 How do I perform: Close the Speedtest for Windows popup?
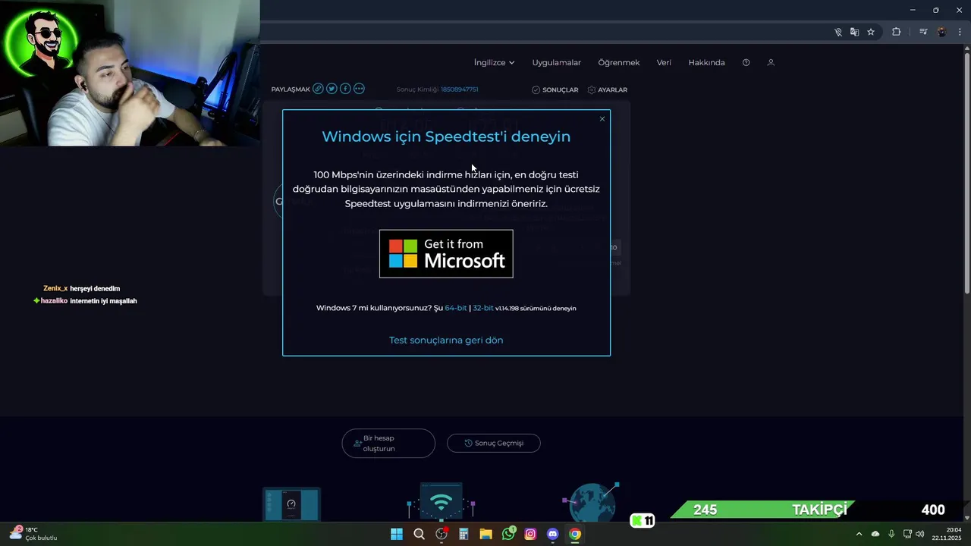tap(602, 119)
